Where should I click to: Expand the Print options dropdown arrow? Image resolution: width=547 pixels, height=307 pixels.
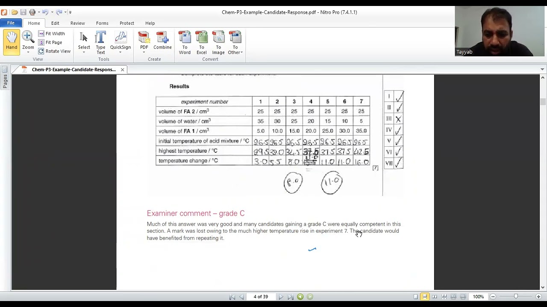(38, 12)
